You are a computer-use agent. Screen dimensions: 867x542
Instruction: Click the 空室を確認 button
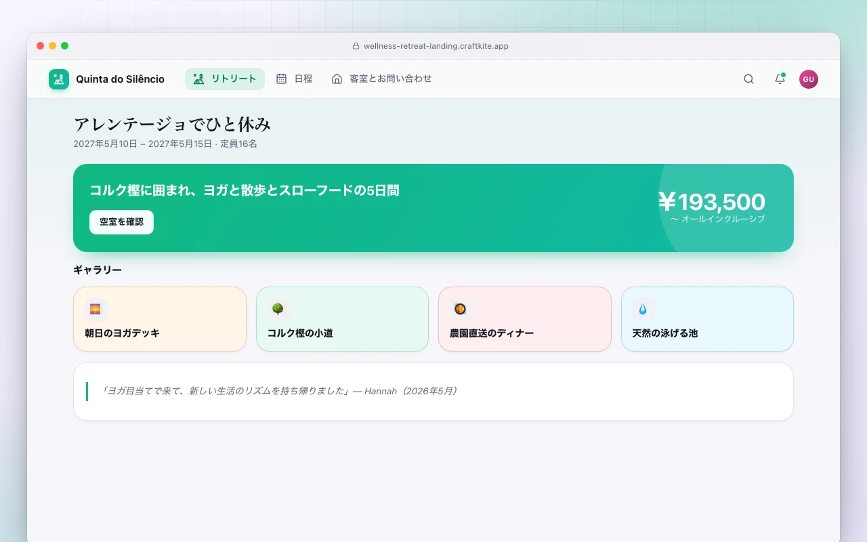coord(121,222)
